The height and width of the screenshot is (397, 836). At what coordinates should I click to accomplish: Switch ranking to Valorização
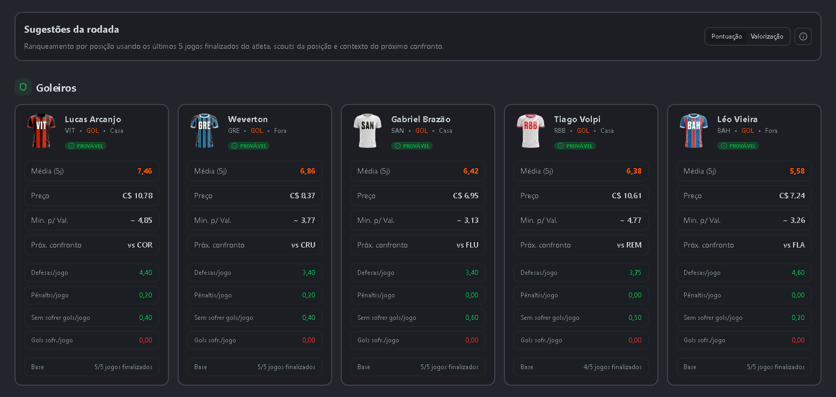[x=767, y=36]
